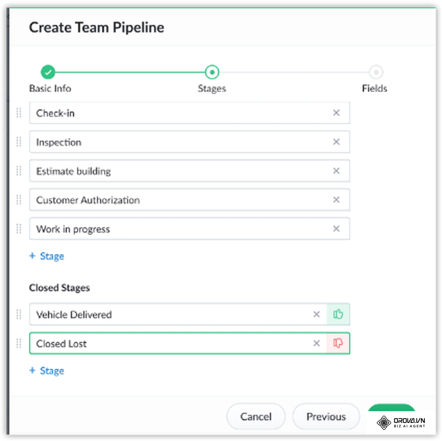442x441 pixels.
Task: Remove the Estimate building stage
Action: [336, 171]
